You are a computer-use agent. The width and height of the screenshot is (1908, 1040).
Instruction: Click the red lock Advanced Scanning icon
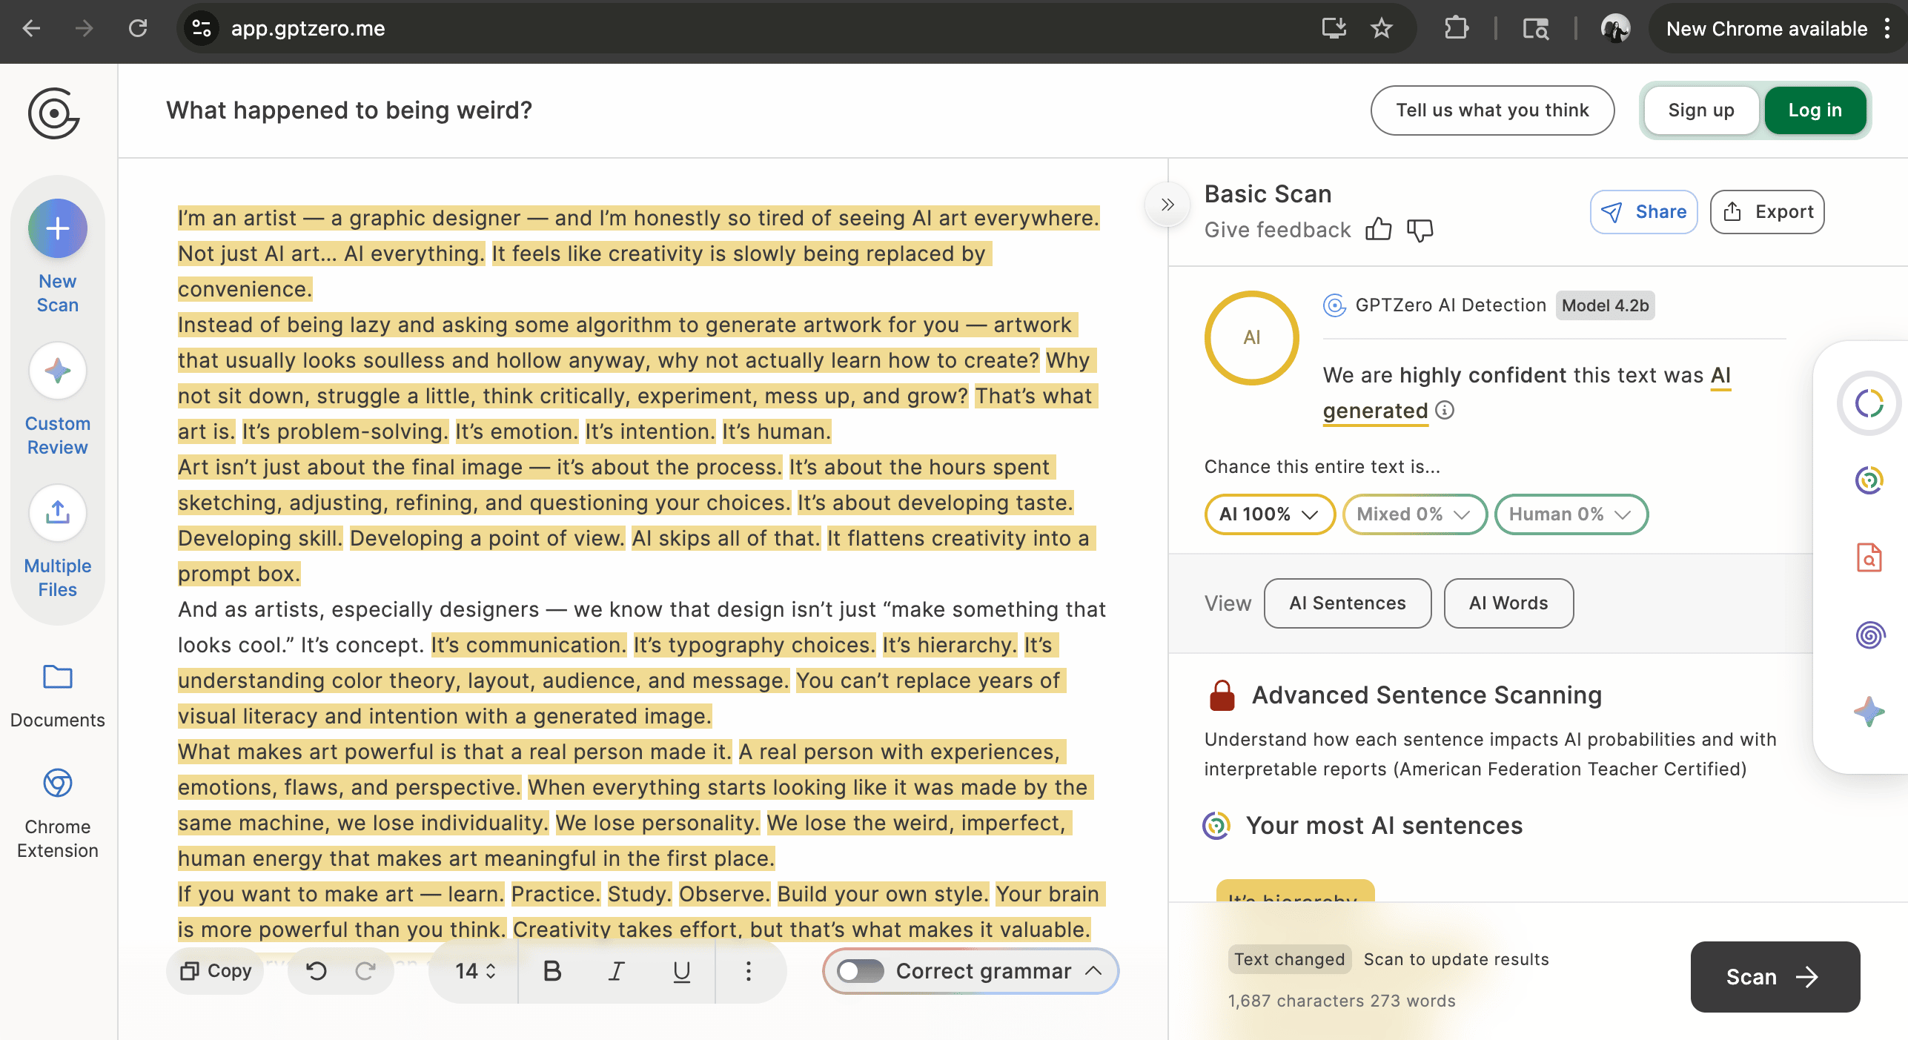click(x=1222, y=695)
